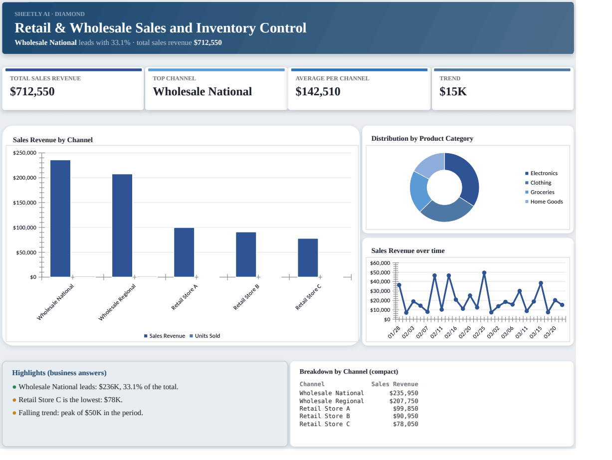Click the $78,050 cell in breakdown table
Viewport: 612px width, 460px height.
click(x=406, y=424)
